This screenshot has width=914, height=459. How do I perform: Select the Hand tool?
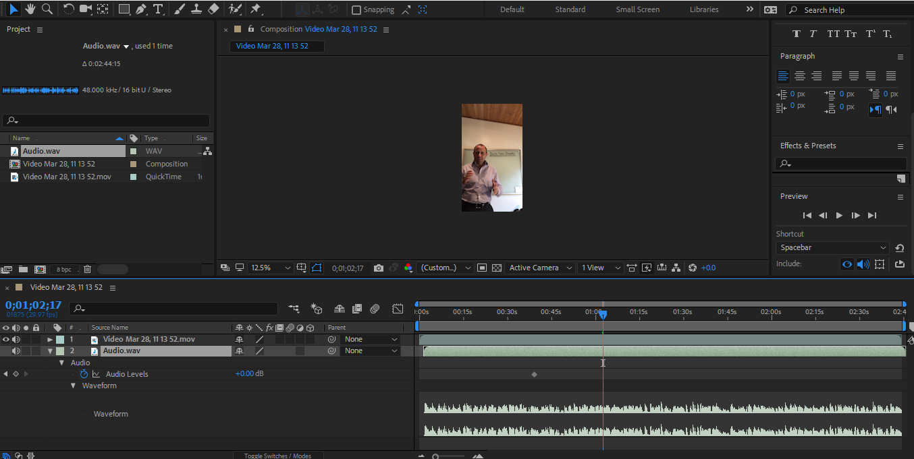[29, 9]
